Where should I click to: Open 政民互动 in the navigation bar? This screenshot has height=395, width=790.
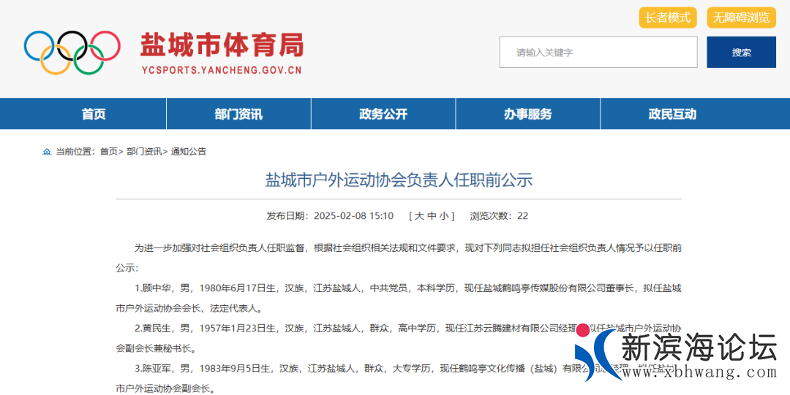coord(672,114)
